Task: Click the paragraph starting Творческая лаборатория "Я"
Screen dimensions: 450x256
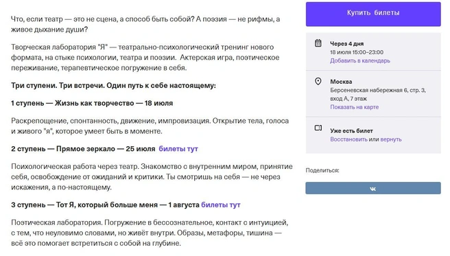Action: click(145, 58)
